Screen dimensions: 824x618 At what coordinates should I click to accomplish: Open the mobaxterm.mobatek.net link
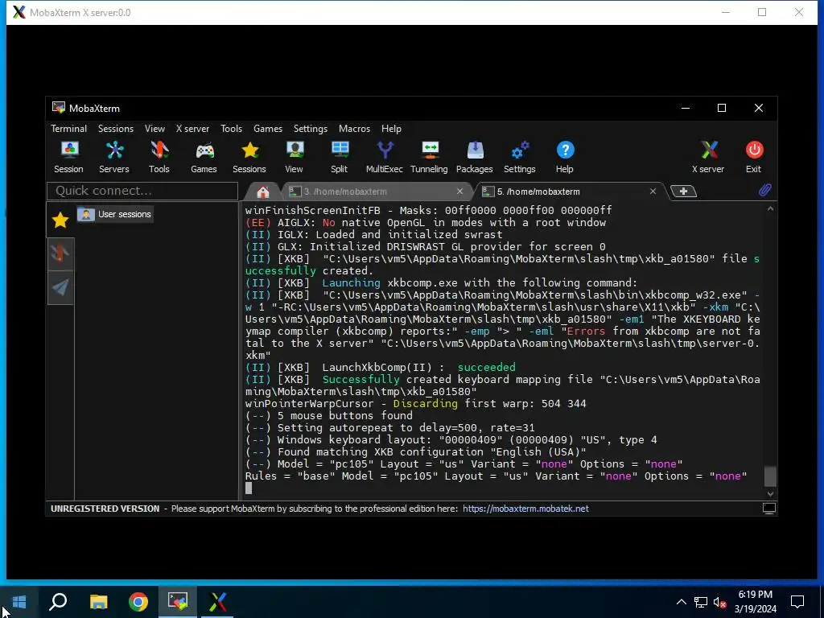pyautogui.click(x=525, y=509)
